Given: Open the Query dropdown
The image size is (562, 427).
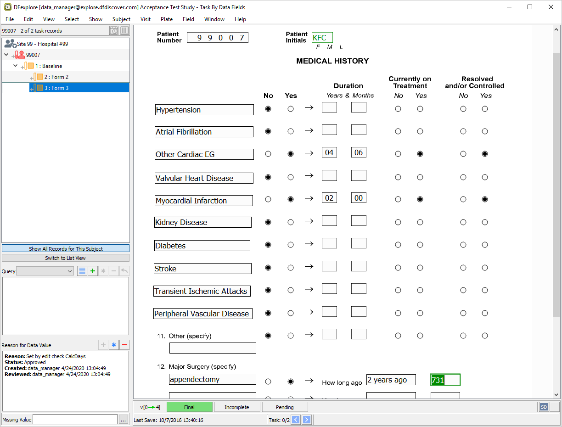Looking at the screenshot, I should (45, 271).
